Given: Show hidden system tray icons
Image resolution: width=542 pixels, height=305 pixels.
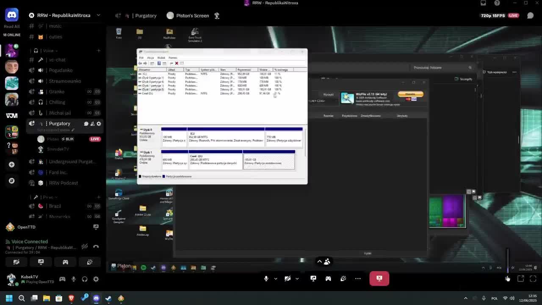Looking at the screenshot, I should click(466, 298).
